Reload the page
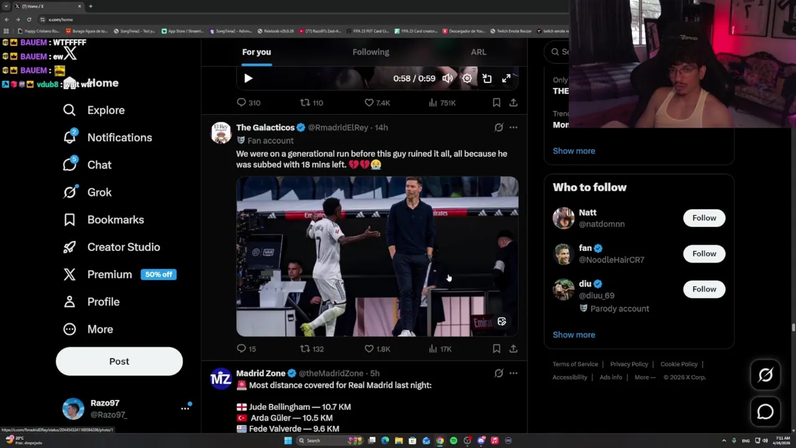Viewport: 796px width, 448px height. 29,19
